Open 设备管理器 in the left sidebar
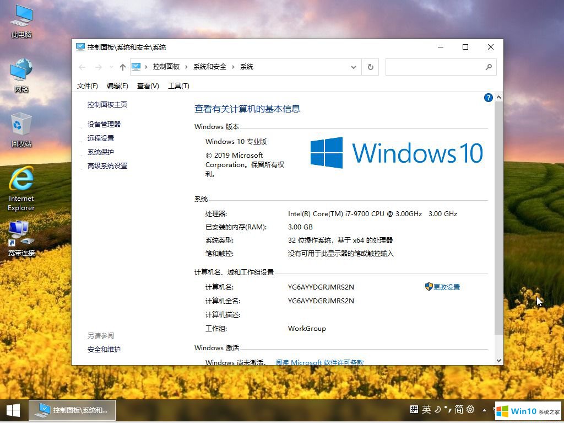Image resolution: width=564 pixels, height=423 pixels. [x=104, y=125]
